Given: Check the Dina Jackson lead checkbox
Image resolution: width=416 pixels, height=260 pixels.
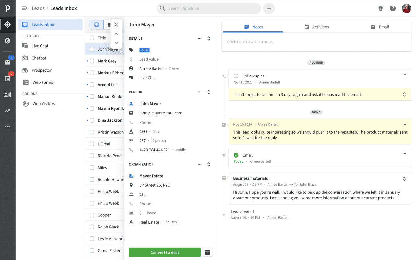Looking at the screenshot, I should point(92,120).
